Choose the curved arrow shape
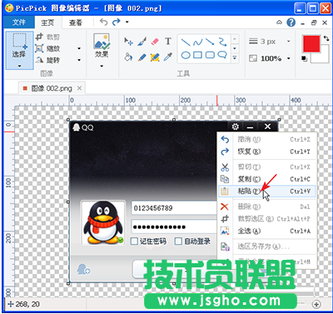 [x=222, y=42]
